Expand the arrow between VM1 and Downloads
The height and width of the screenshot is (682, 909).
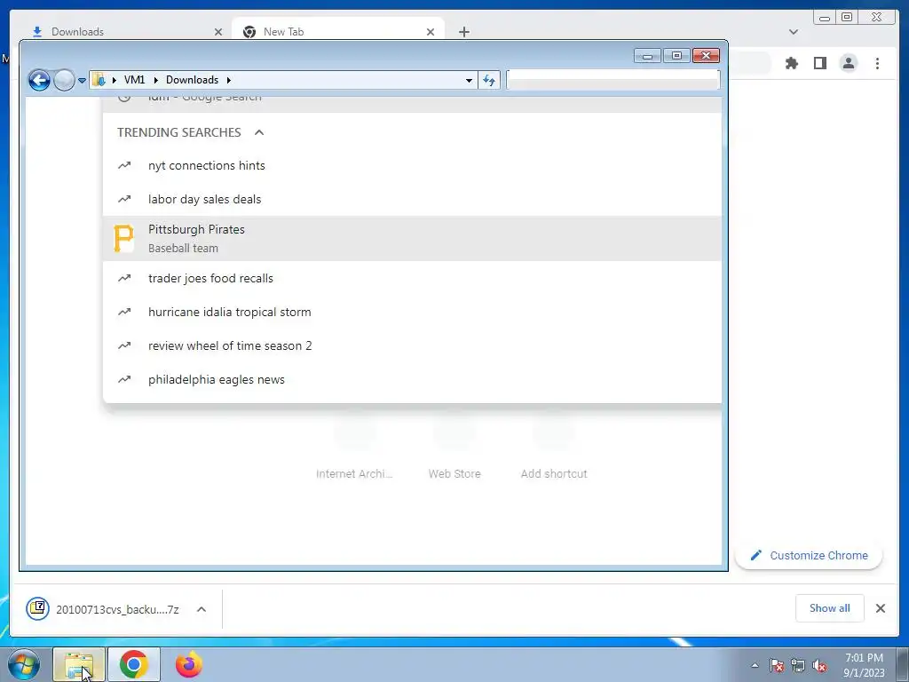click(x=155, y=80)
